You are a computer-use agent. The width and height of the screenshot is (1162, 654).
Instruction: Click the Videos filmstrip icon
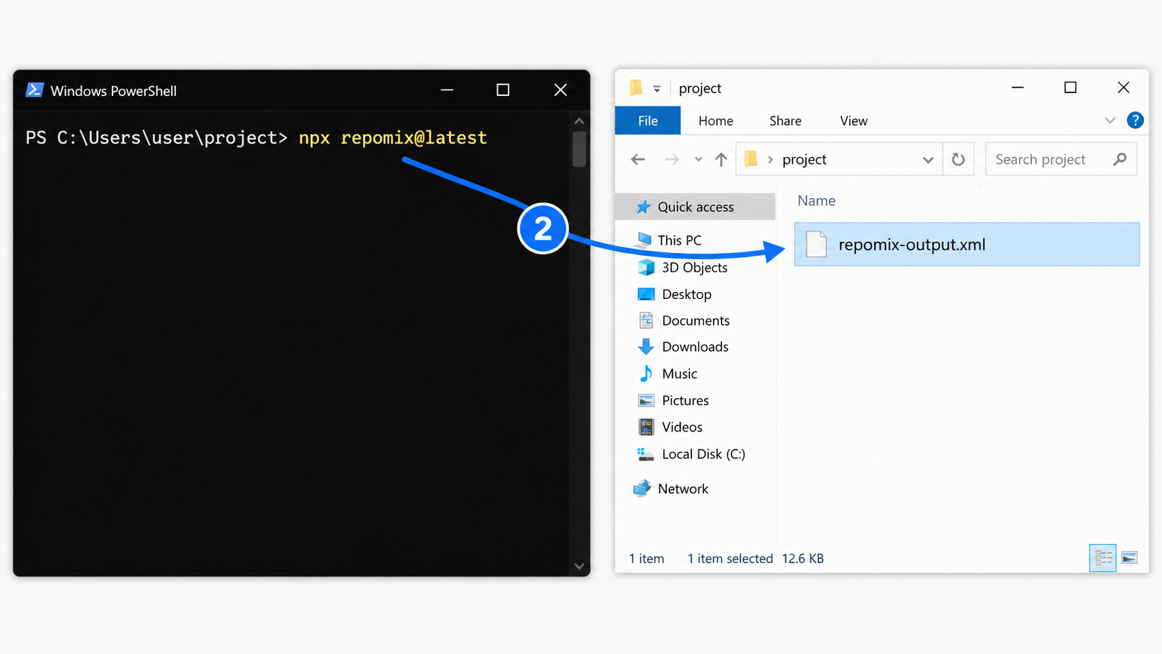click(x=646, y=427)
